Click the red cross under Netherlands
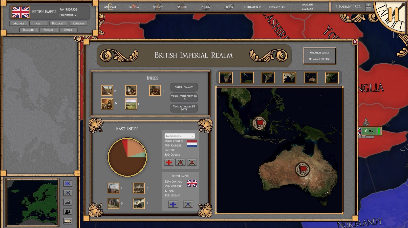The image size is (408, 228). click(169, 162)
